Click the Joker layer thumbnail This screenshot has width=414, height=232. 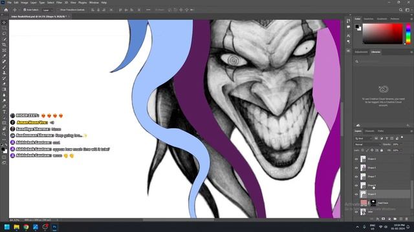click(x=364, y=212)
